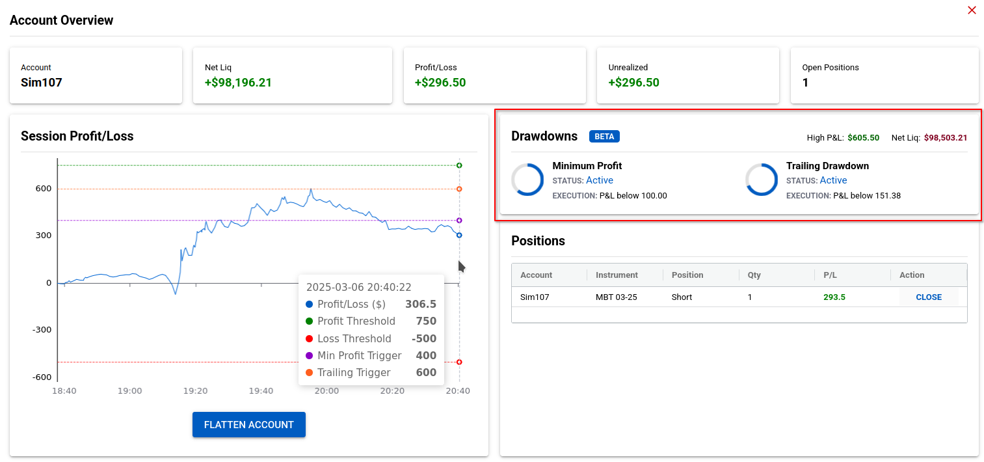Screen dimensions: 984x462
Task: Click the green threshold marker on chart edge
Action: coord(459,165)
